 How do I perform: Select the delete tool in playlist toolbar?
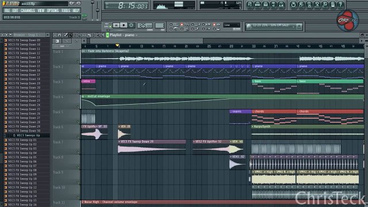(75, 35)
